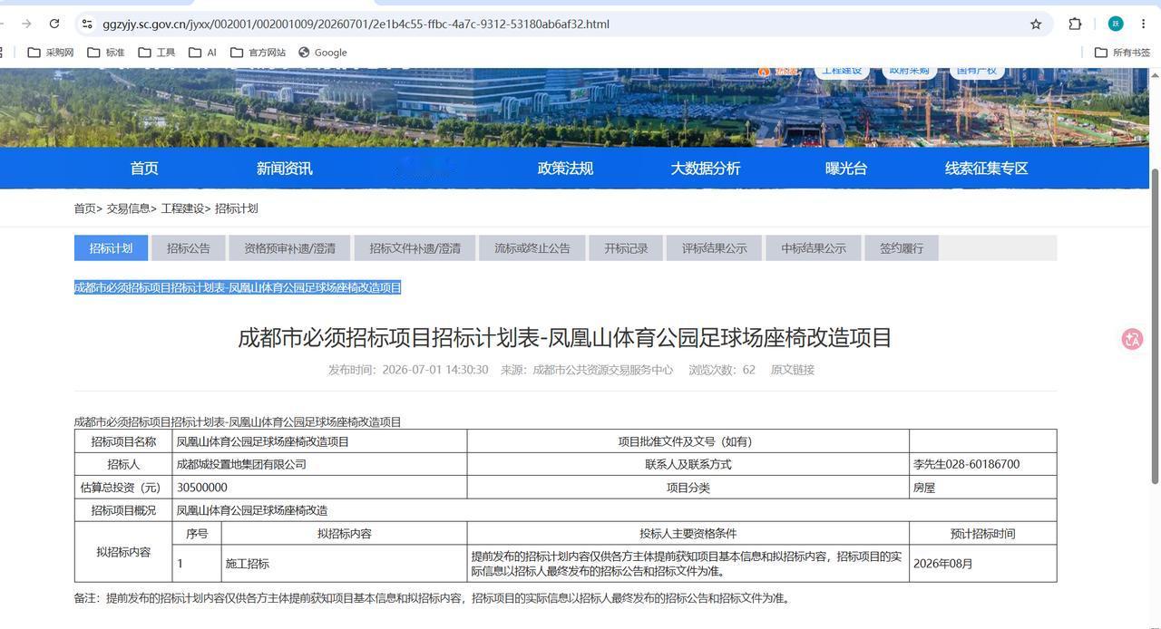Click the 发布时间 2026-07-01 14:30:30 text

tap(408, 370)
